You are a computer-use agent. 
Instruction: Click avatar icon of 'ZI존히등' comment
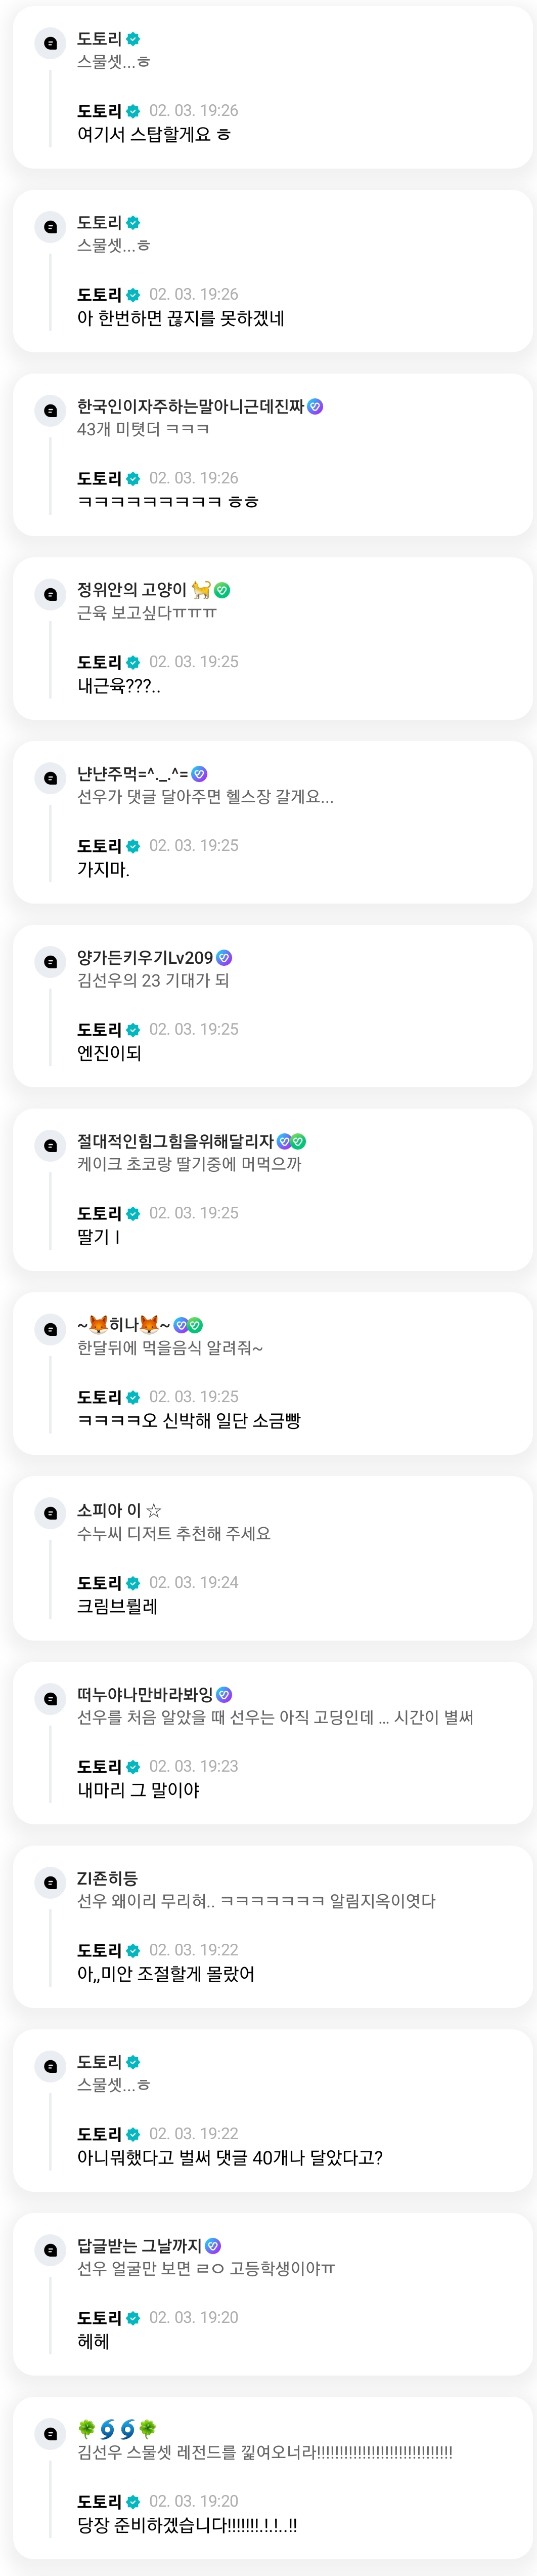click(50, 1883)
